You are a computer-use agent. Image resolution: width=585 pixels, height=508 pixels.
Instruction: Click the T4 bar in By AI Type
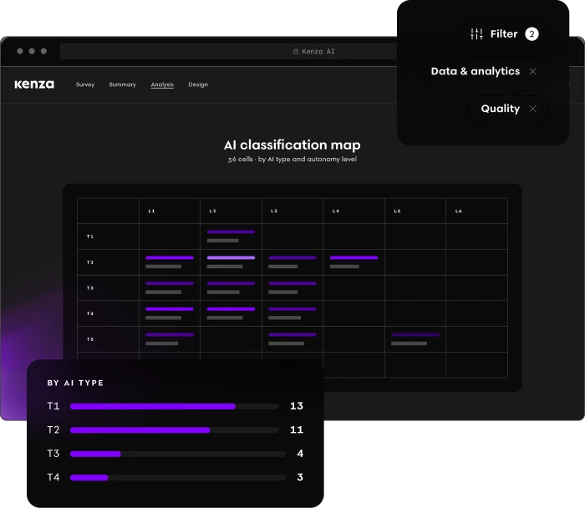(177, 478)
